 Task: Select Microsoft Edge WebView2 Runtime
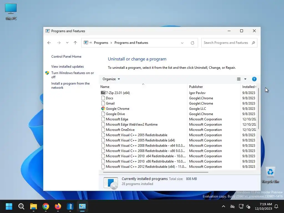click(x=132, y=125)
